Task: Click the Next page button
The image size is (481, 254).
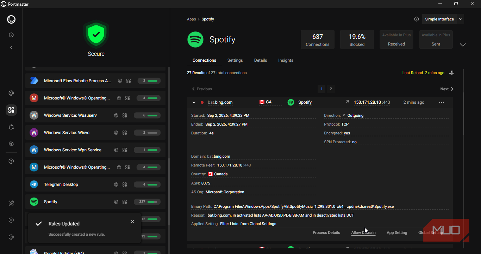Action: pyautogui.click(x=447, y=89)
